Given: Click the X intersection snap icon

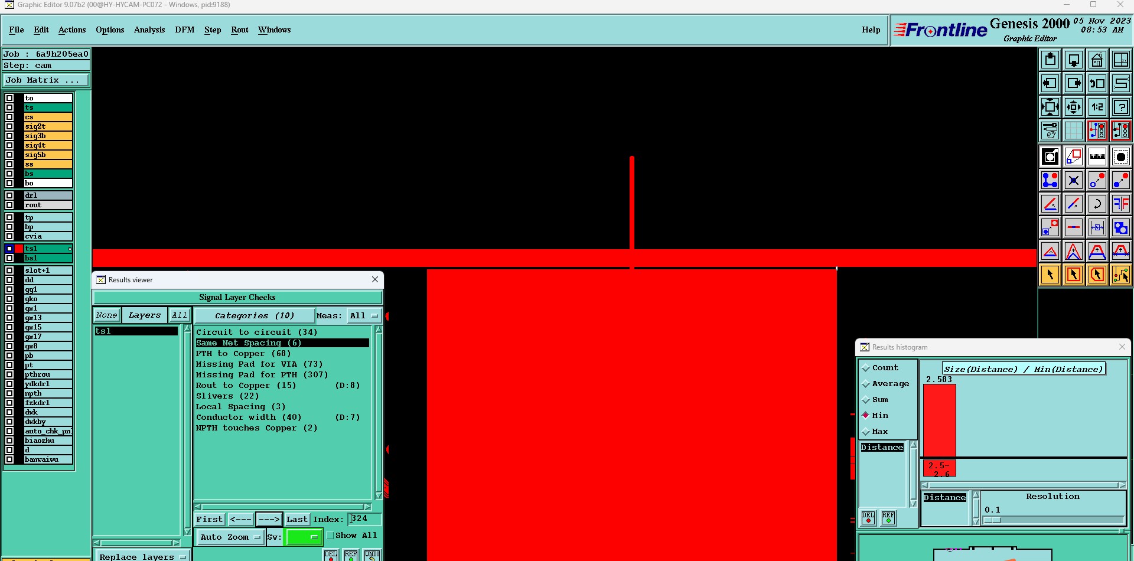Looking at the screenshot, I should (x=1074, y=180).
